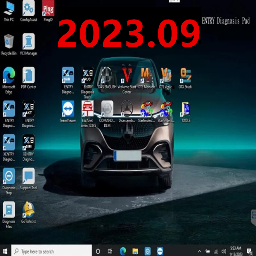
Task: Open the VCI Manager icon
Action: pyautogui.click(x=28, y=44)
